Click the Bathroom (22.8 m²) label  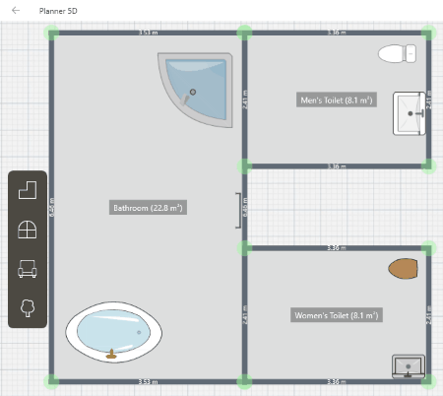click(x=148, y=208)
